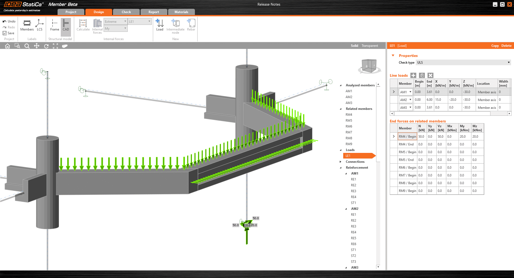
Task: Toggle the Frame structural model view
Action: [55, 25]
